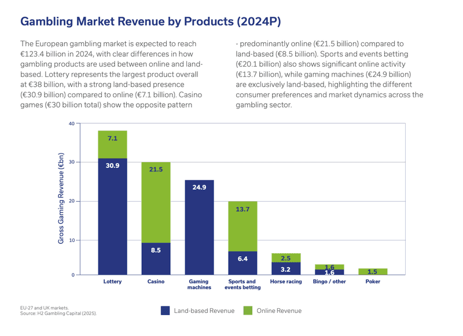Click the Land-based Revenue legend text

204,311
